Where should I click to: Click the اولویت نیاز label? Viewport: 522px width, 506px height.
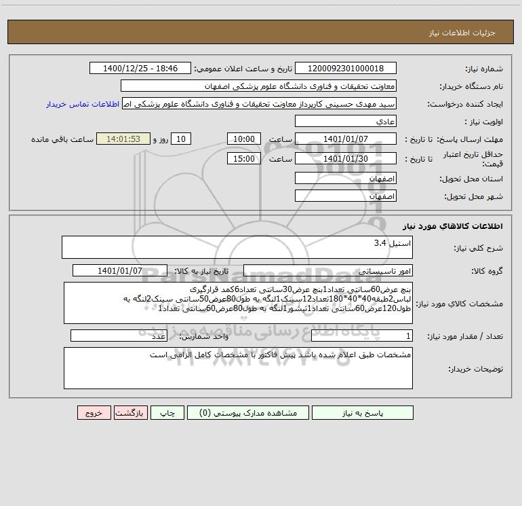coord(484,122)
